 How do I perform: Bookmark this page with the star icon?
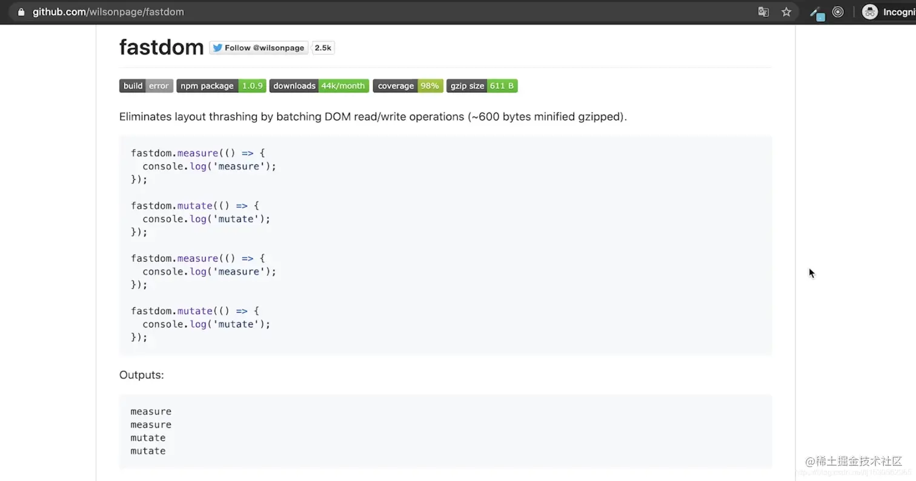[786, 12]
